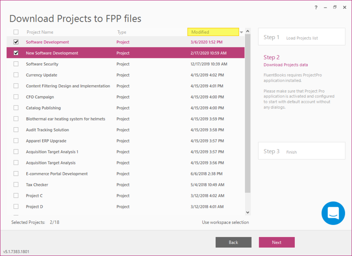This screenshot has width=352, height=256.
Task: Tick the Acquisition Target Analysis 1 checkbox
Action: point(16,152)
